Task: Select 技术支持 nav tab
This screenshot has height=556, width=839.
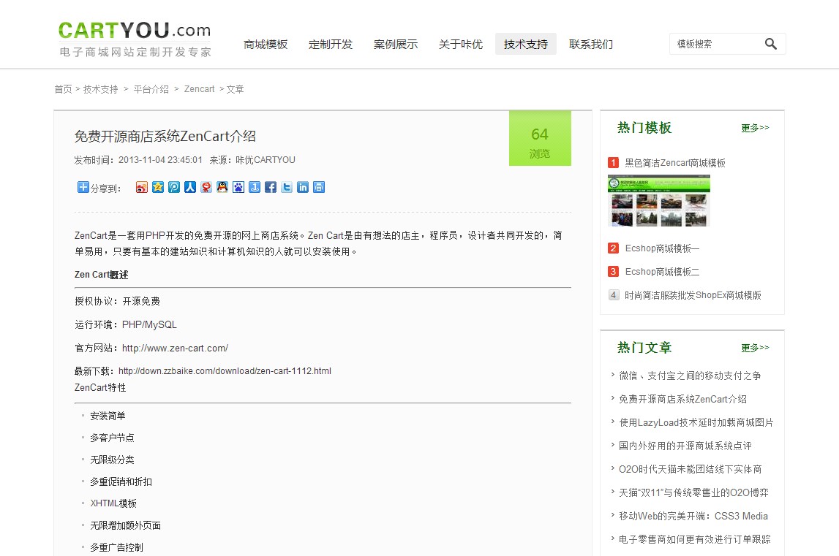Action: tap(525, 45)
